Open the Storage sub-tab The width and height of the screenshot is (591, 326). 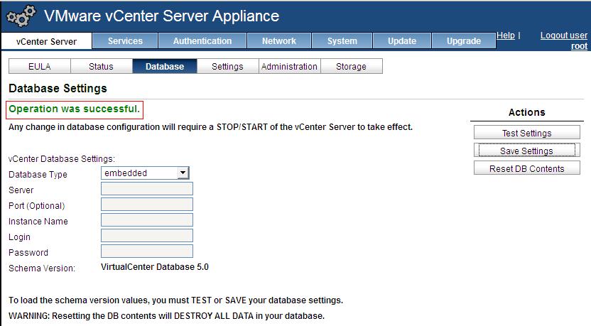click(352, 66)
